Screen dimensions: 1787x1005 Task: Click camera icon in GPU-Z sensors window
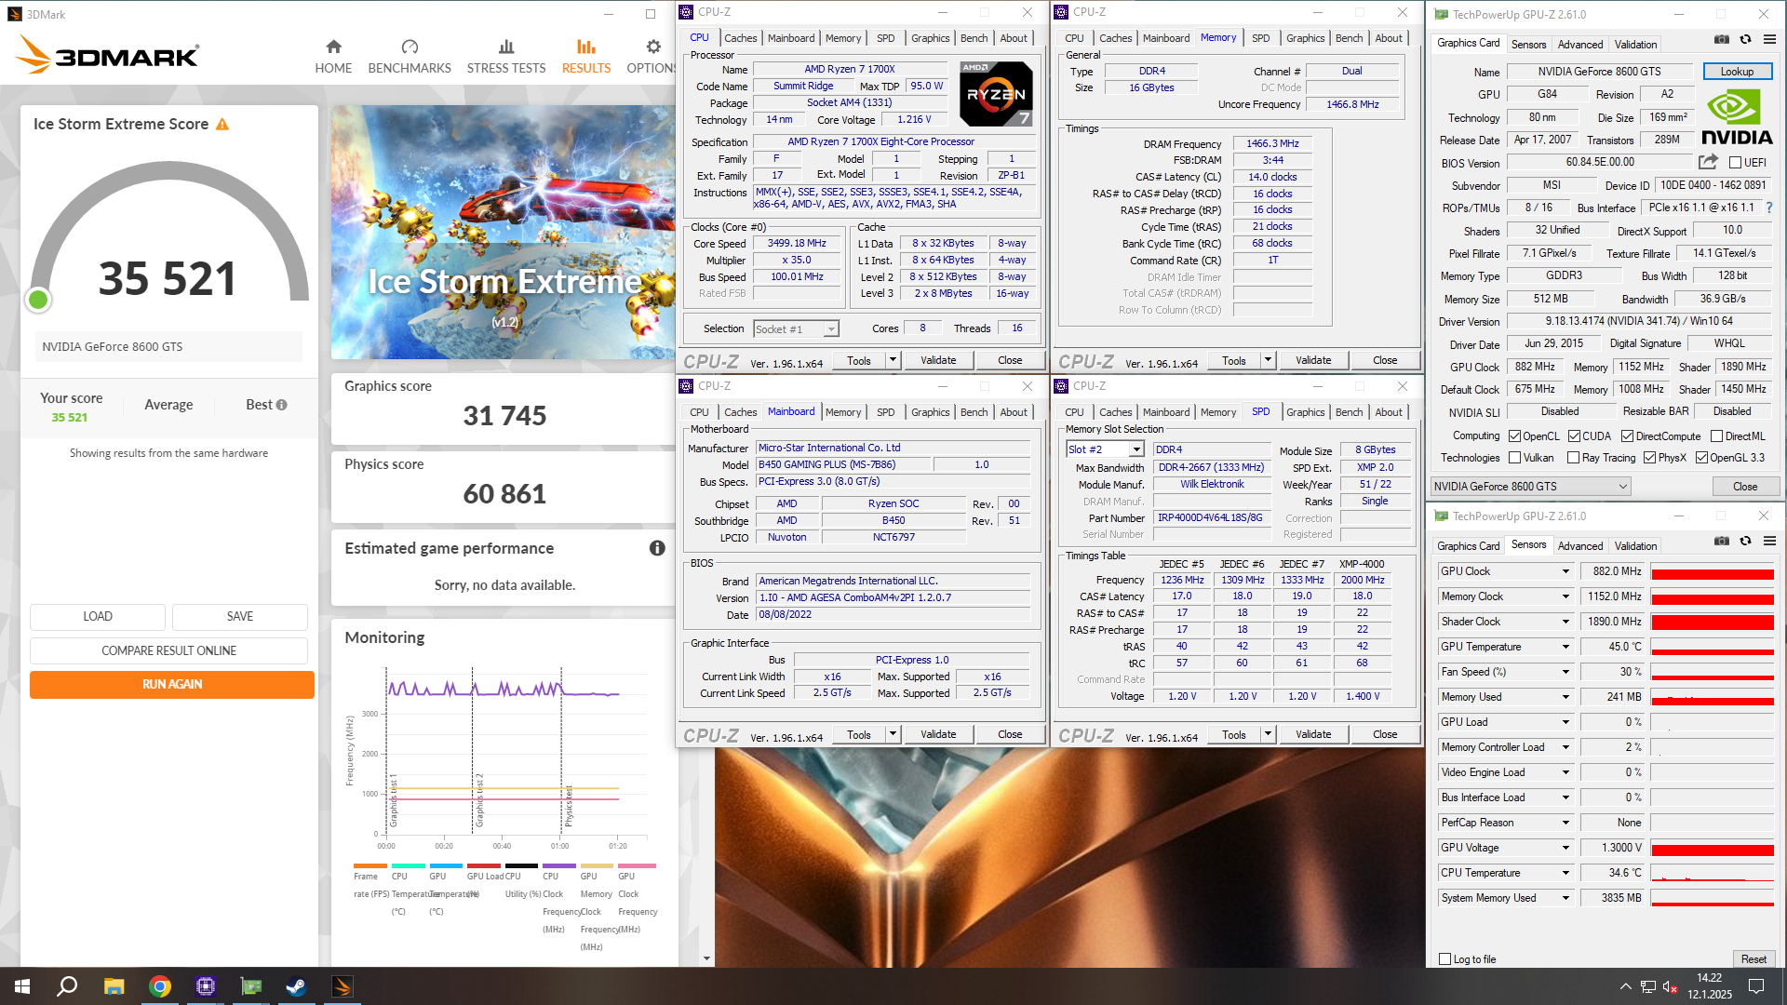(1722, 542)
